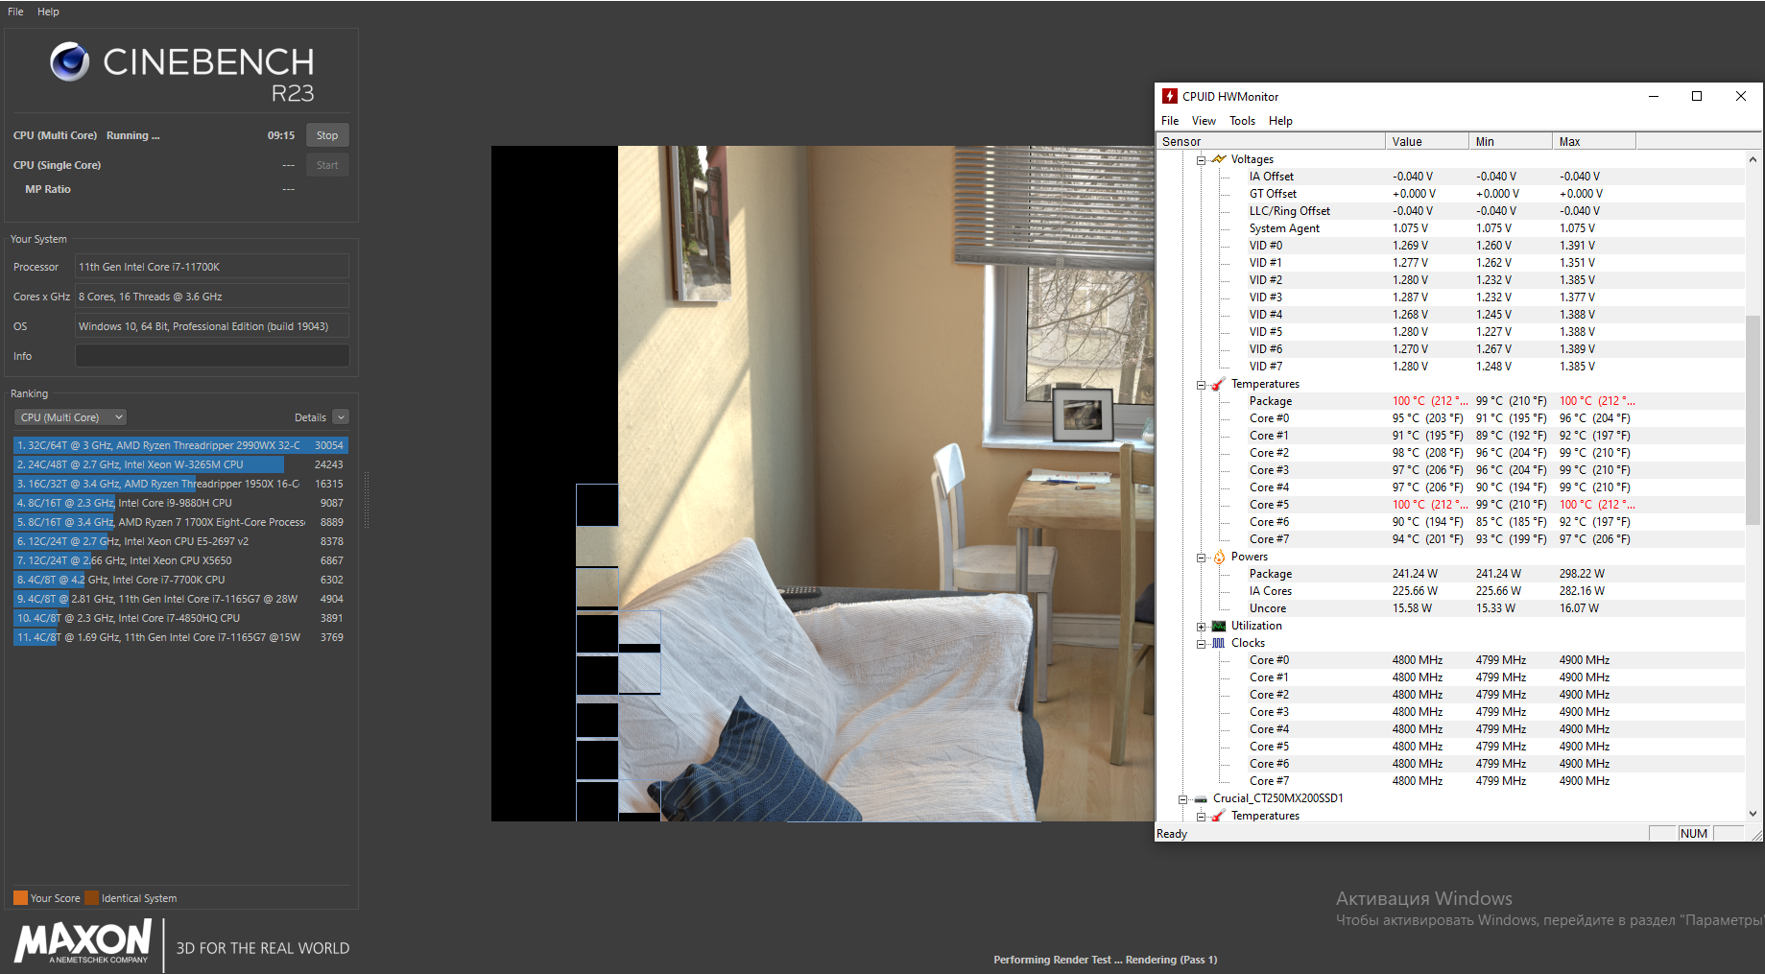The image size is (1765, 974).
Task: Click the HWMonitor scrollbar up arrow
Action: pyautogui.click(x=1753, y=159)
